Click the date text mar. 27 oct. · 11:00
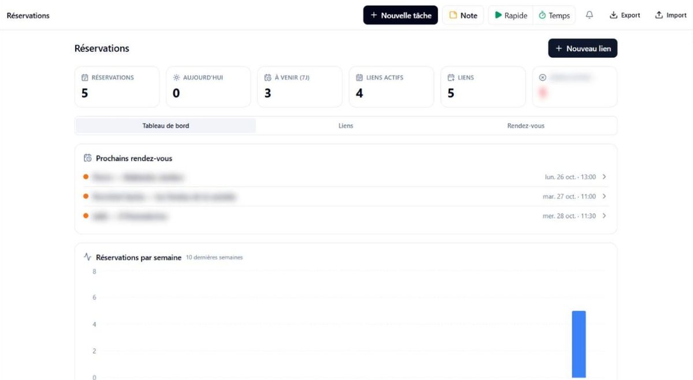Screen dimensions: 693x380 pyautogui.click(x=570, y=196)
